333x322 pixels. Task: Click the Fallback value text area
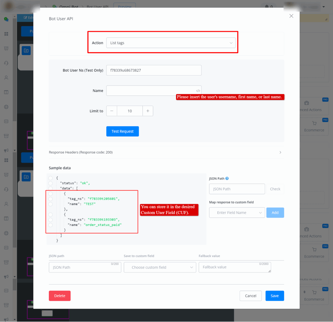coord(234,267)
